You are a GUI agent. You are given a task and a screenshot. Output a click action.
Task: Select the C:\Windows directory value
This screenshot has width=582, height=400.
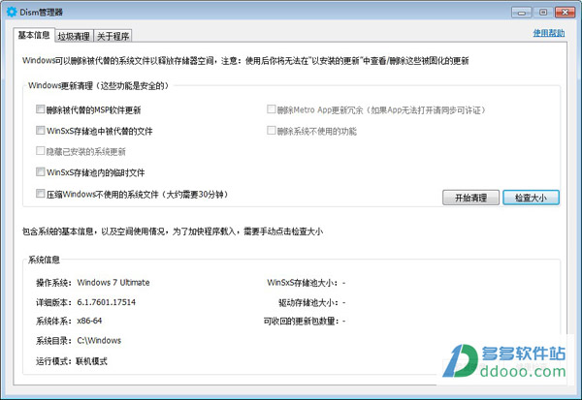99,340
